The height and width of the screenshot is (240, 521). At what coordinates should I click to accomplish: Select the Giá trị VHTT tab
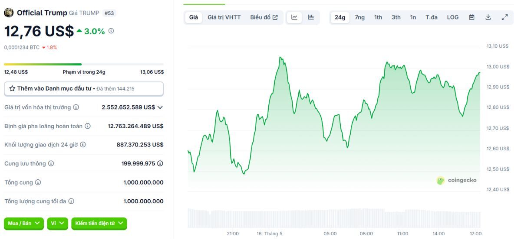(224, 17)
